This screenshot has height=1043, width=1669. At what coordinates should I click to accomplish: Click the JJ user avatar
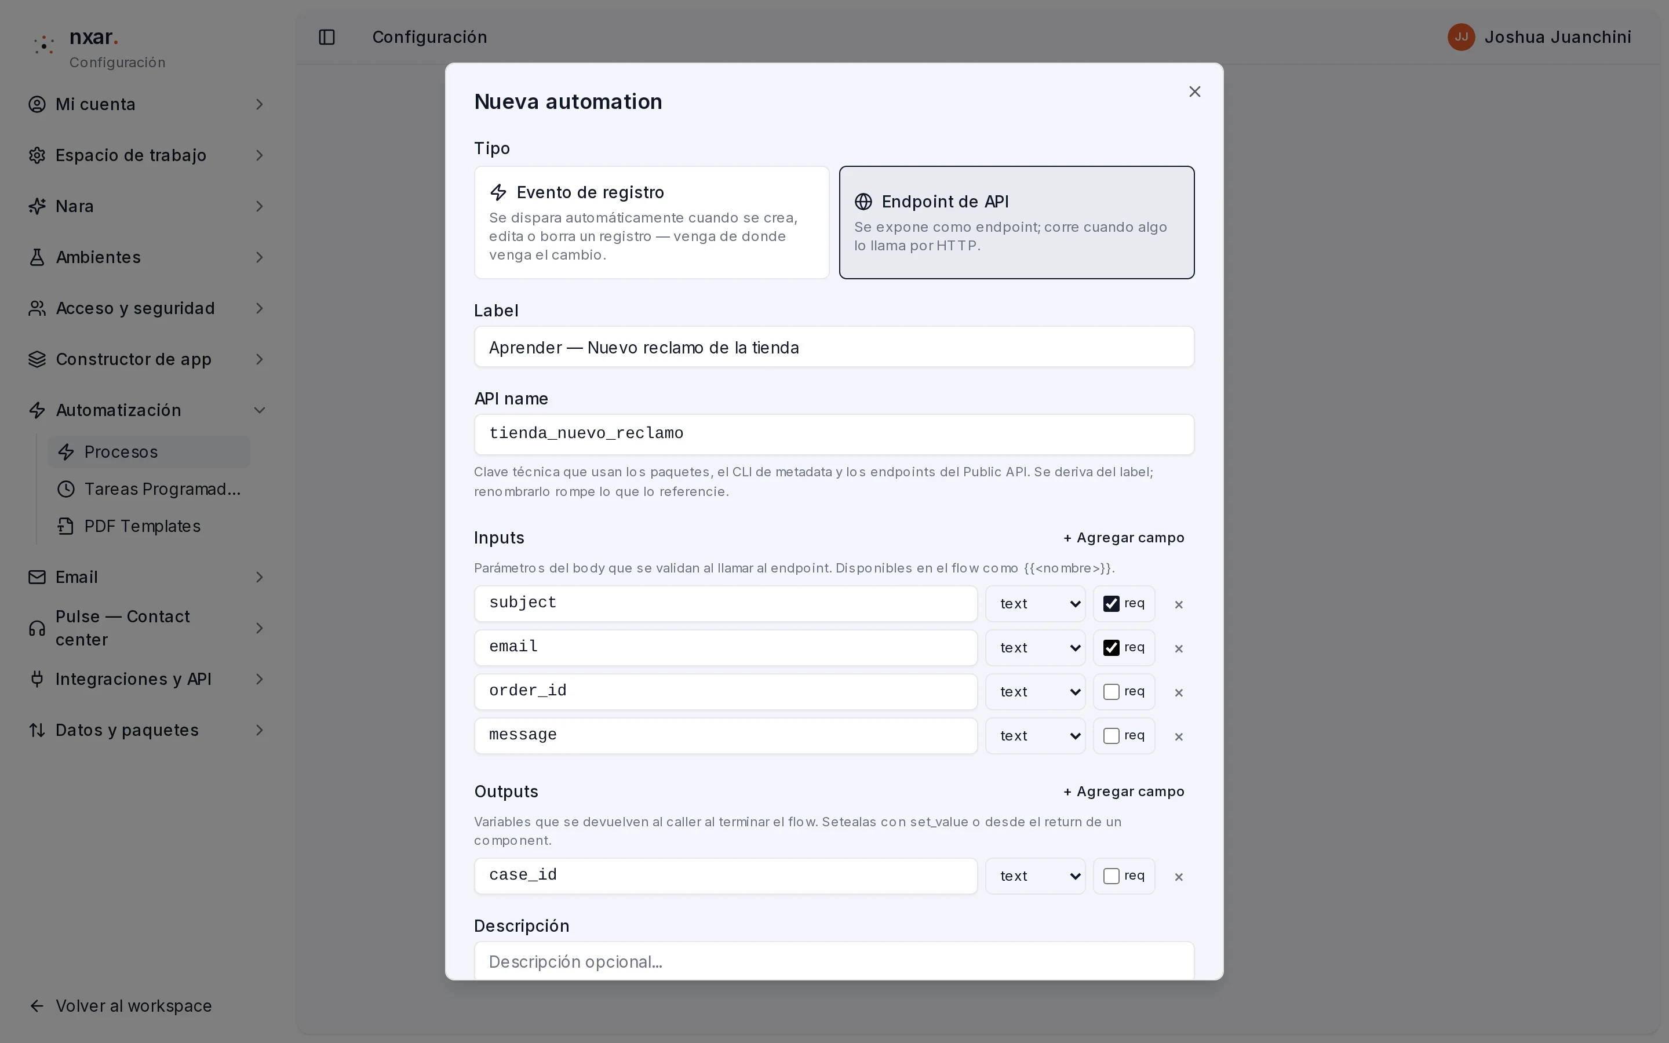[1461, 37]
